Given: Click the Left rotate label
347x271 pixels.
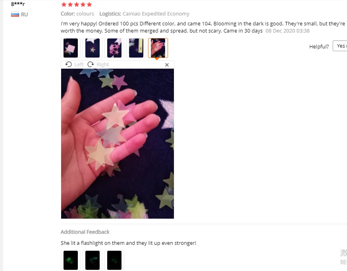Looking at the screenshot, I should coord(79,64).
